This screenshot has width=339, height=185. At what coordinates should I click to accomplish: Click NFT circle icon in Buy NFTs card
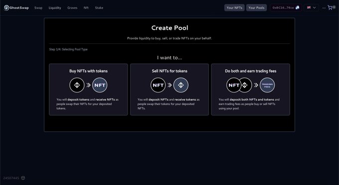tap(100, 85)
